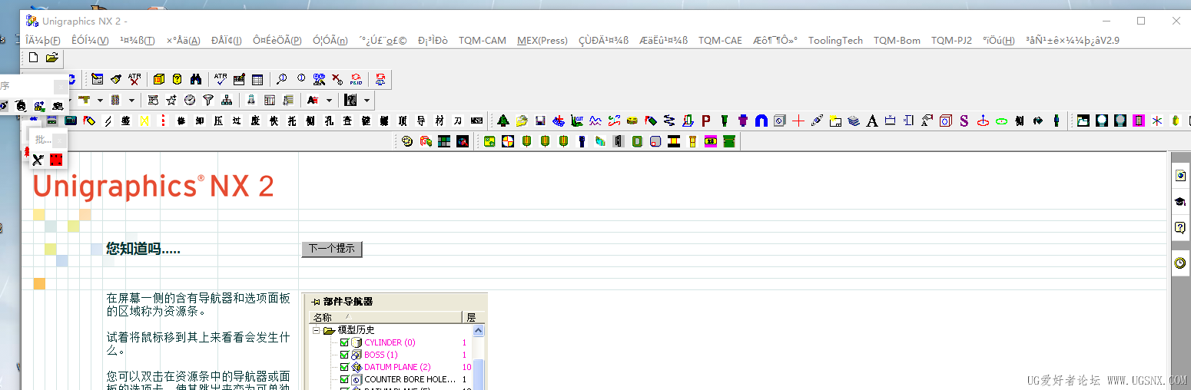1191x390 pixels.
Task: Click the part navigator scroll-up arrow
Action: 479,330
